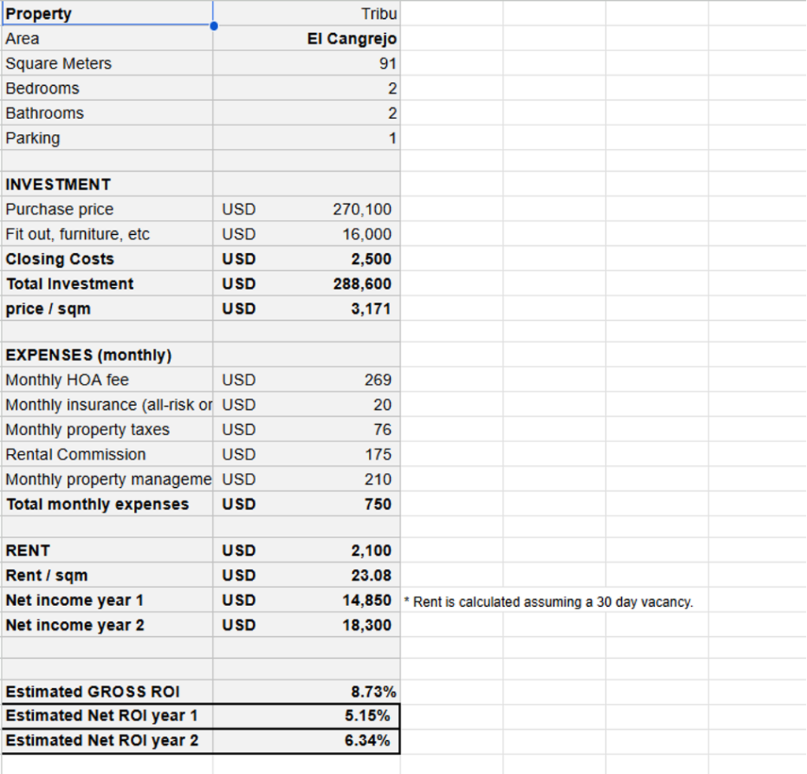Click the monthly property management label
Viewport: 807px width, 774px height.
[107, 479]
